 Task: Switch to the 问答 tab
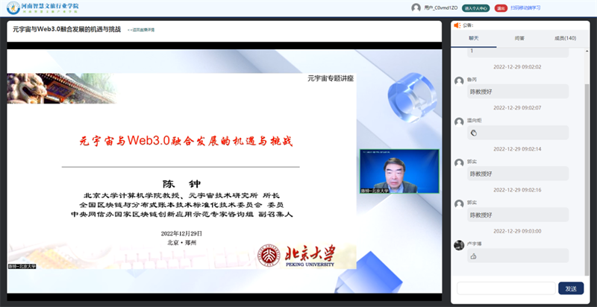click(x=519, y=39)
